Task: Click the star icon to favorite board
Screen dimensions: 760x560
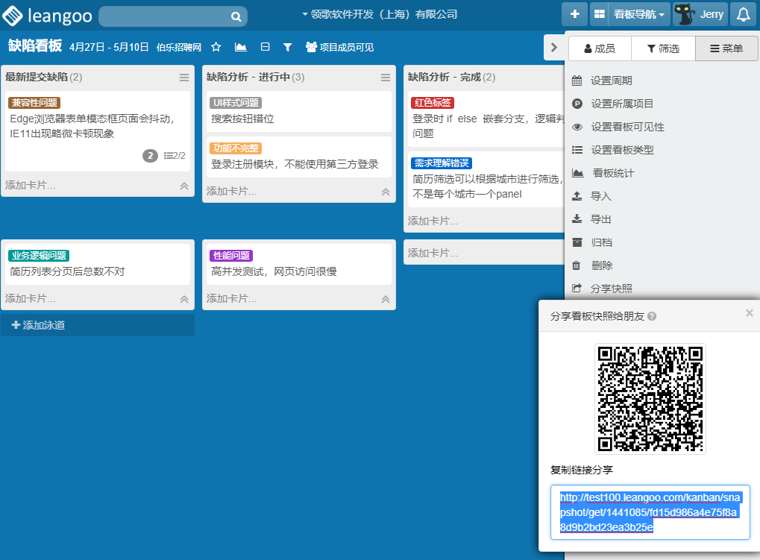Action: point(216,47)
